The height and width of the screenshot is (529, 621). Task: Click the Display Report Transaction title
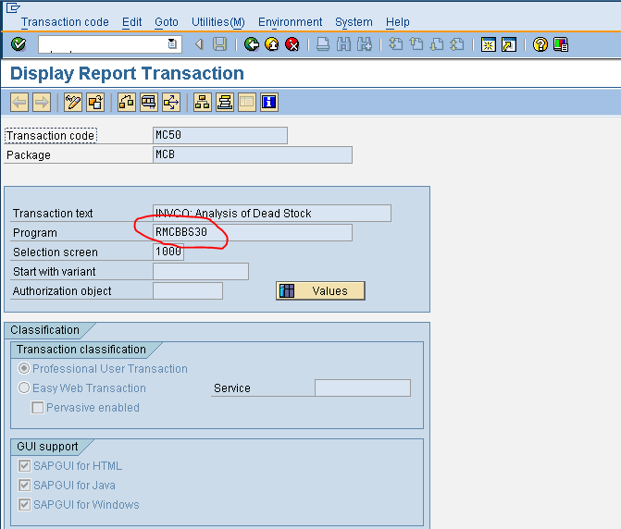pyautogui.click(x=127, y=74)
